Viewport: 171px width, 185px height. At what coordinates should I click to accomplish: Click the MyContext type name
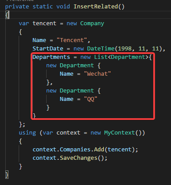tap(119, 133)
